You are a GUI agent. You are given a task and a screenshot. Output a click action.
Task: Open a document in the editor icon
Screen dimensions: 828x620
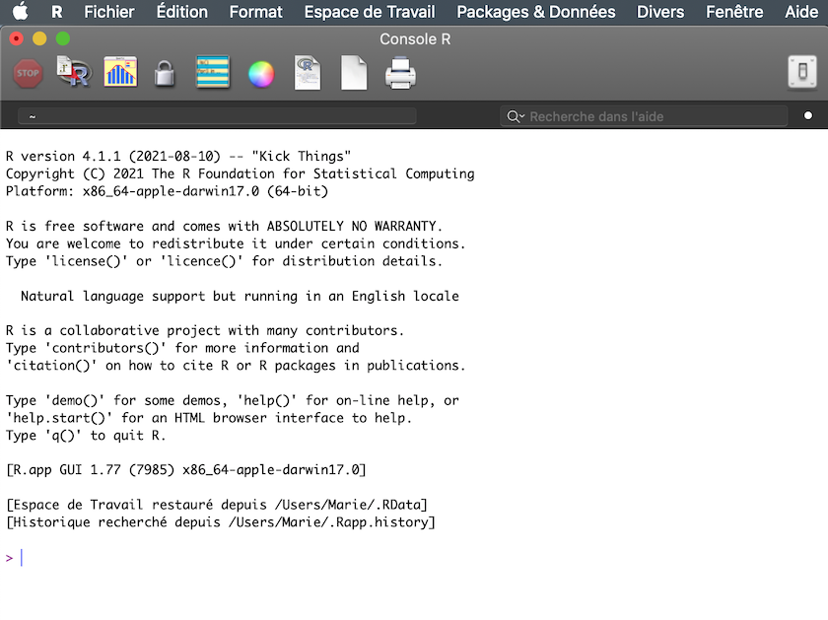tap(308, 73)
